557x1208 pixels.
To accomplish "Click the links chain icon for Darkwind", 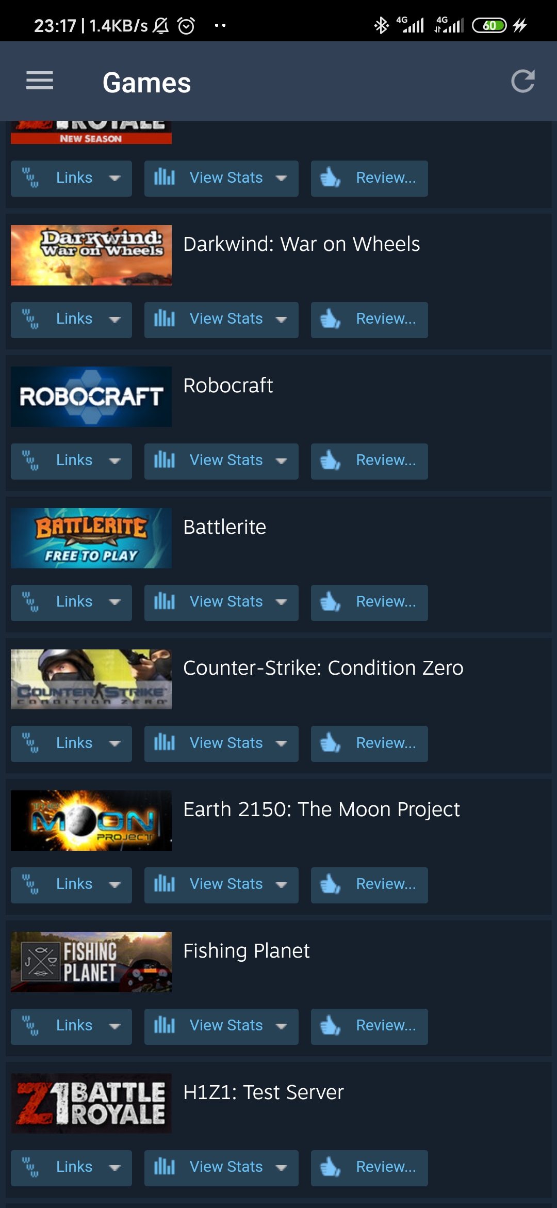I will coord(30,319).
